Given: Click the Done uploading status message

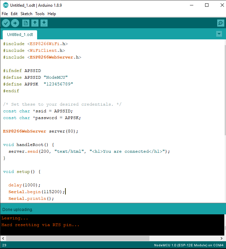Looking at the screenshot, I should point(18,210).
